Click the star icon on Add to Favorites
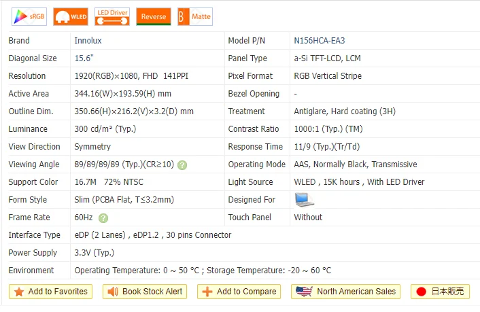 (19, 292)
